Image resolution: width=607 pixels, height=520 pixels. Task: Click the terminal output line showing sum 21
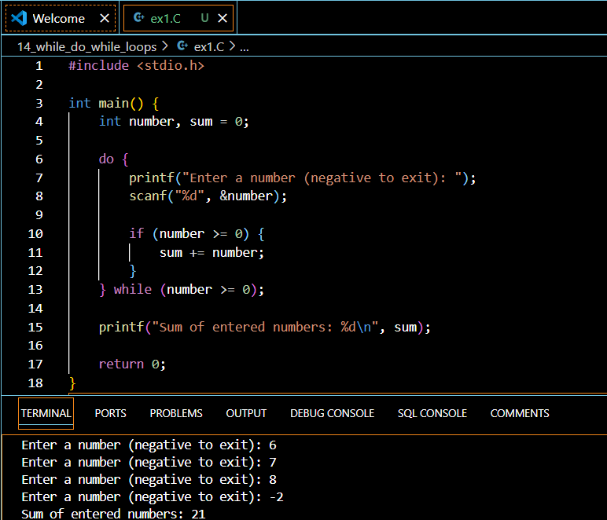(x=114, y=514)
